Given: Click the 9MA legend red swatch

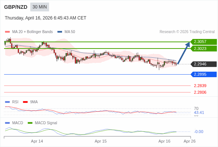Looking at the screenshot, I should pos(25,102).
